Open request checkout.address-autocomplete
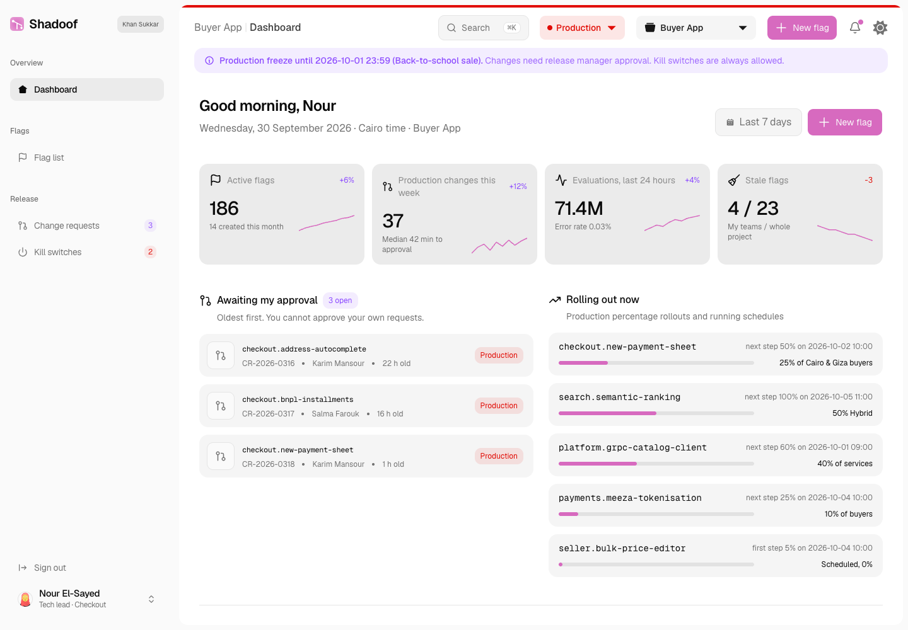Screen dimensions: 908x630 point(366,355)
